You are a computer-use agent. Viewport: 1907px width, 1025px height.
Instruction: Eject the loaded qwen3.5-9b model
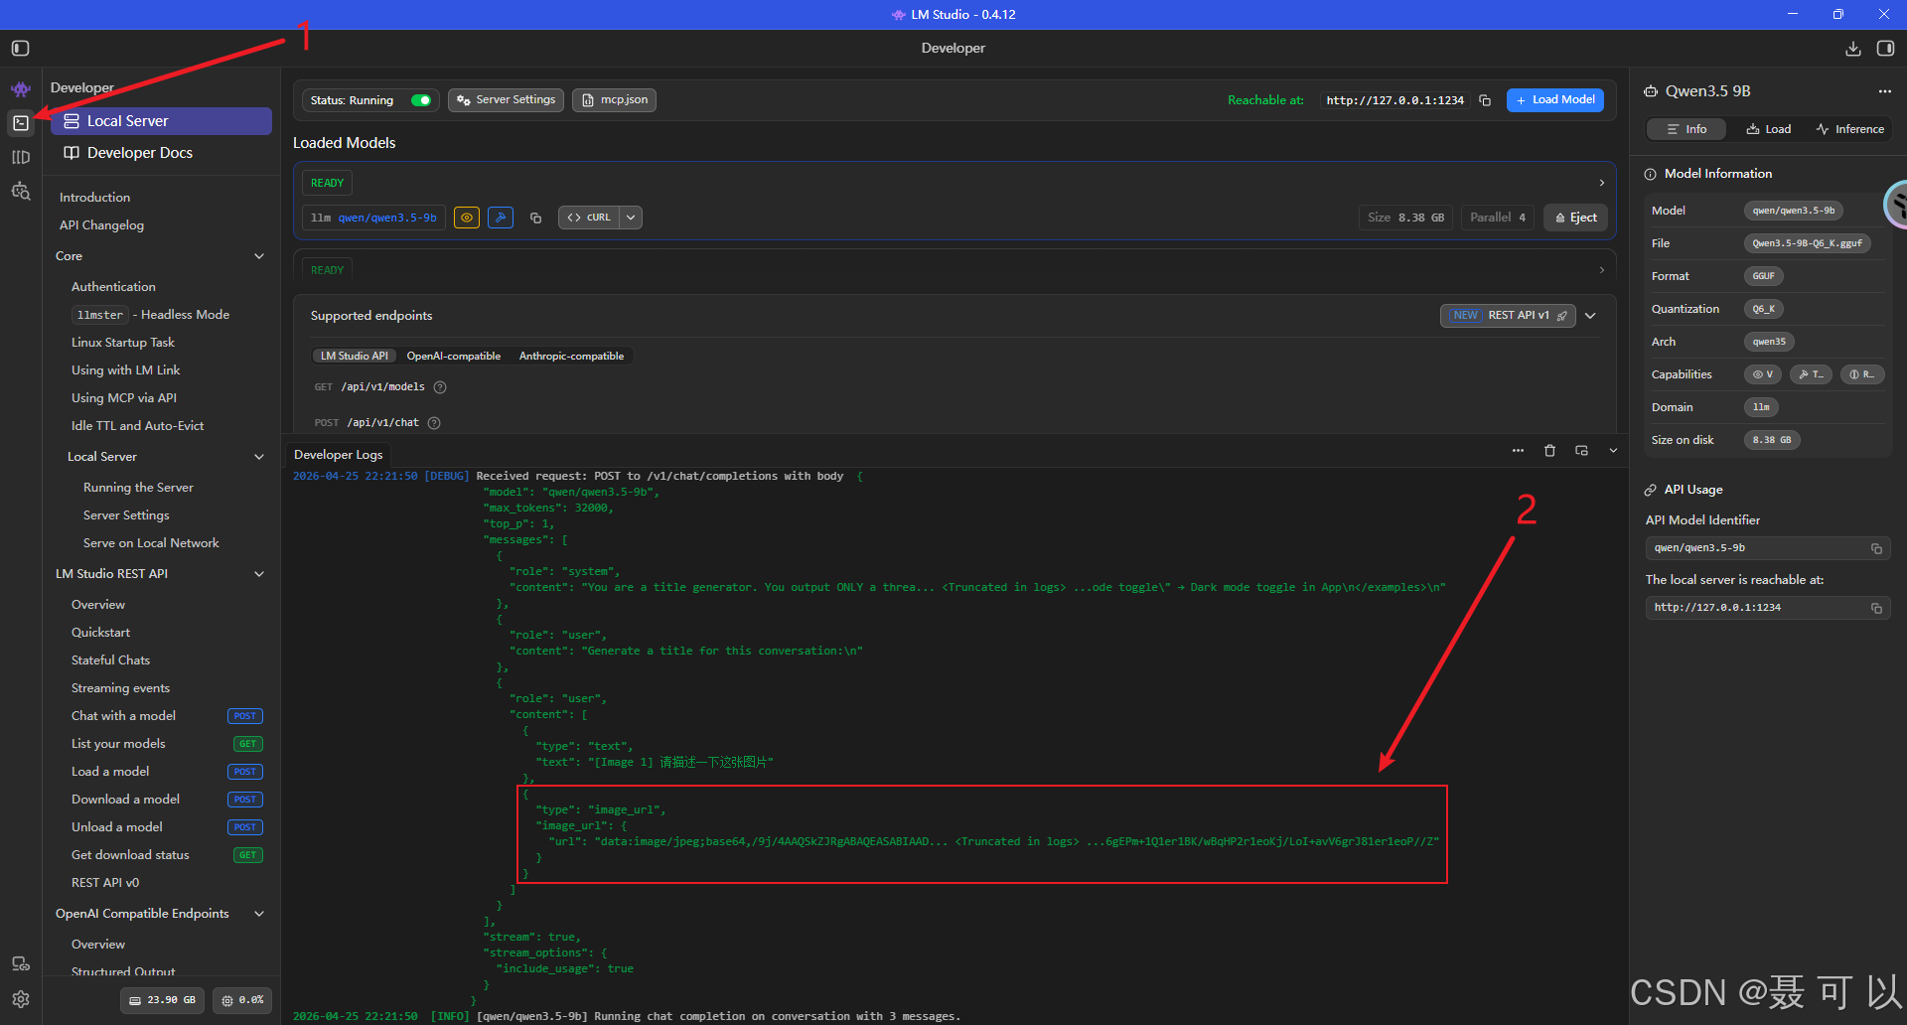coord(1575,218)
